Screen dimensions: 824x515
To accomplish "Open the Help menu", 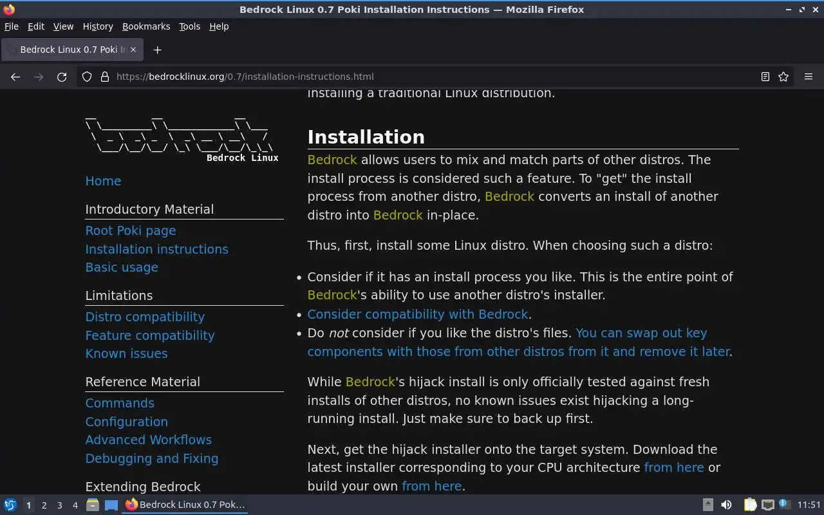I will tap(219, 26).
